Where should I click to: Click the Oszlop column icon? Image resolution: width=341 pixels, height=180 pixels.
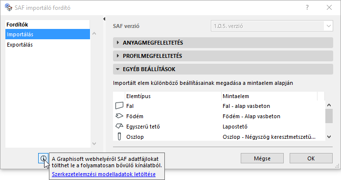[119, 136]
